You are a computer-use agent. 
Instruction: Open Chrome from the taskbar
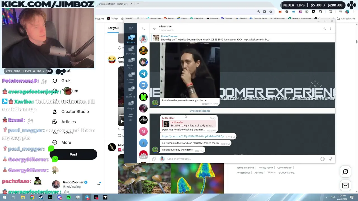pyautogui.click(x=32, y=197)
